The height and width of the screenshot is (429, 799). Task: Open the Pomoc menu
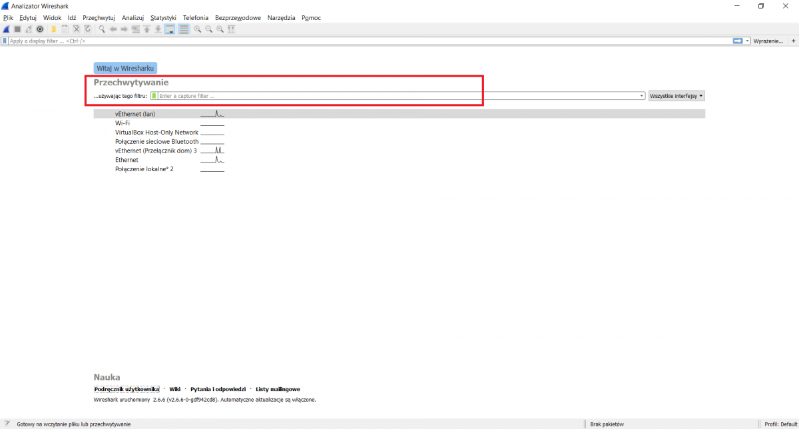tap(311, 18)
